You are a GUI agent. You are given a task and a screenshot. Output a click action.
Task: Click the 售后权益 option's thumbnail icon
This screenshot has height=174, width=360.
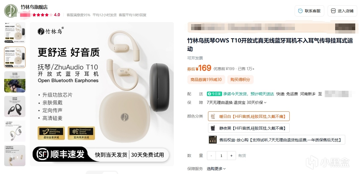[213, 140]
